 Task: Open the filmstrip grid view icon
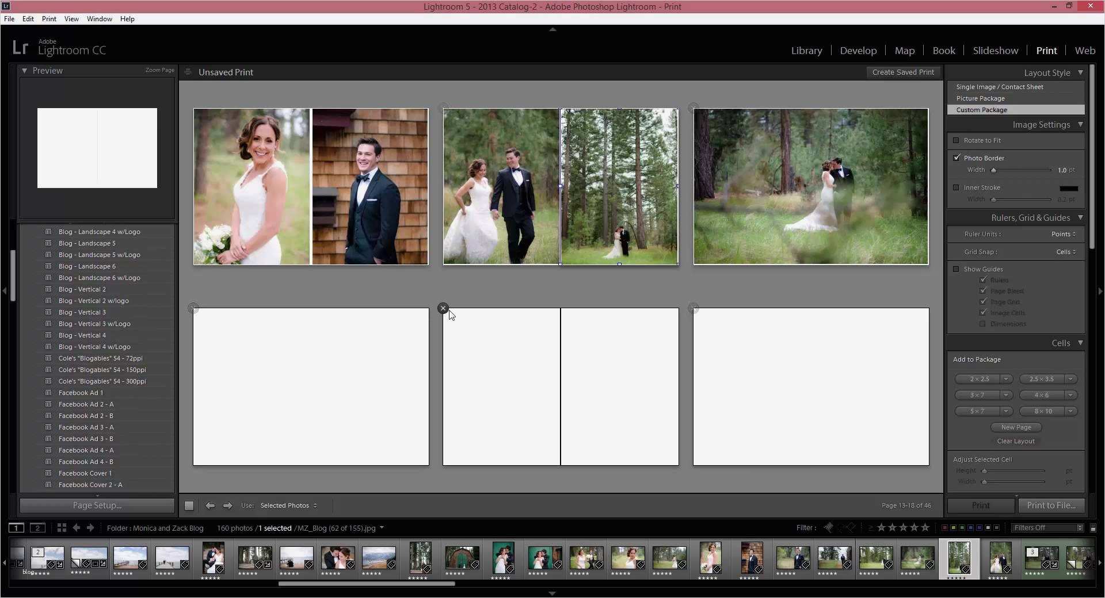coord(62,528)
